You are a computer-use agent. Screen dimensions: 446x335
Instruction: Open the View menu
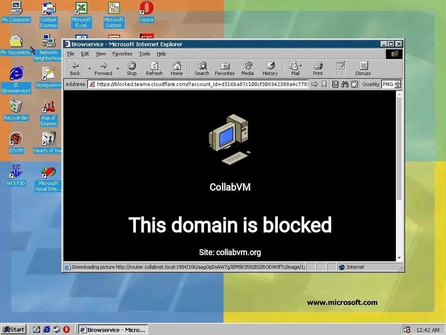point(101,54)
